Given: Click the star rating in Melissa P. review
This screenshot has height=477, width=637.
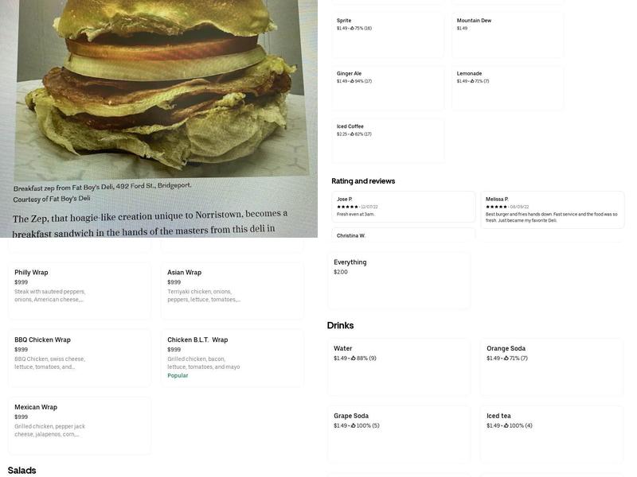Looking at the screenshot, I should 496,207.
